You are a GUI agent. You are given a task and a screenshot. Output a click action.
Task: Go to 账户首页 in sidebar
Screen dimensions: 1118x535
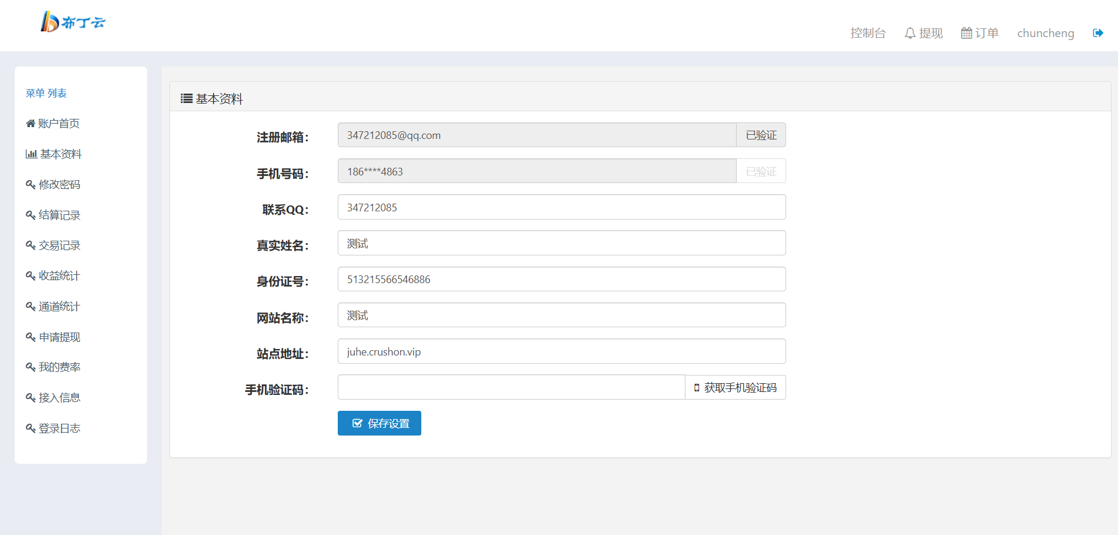point(53,124)
